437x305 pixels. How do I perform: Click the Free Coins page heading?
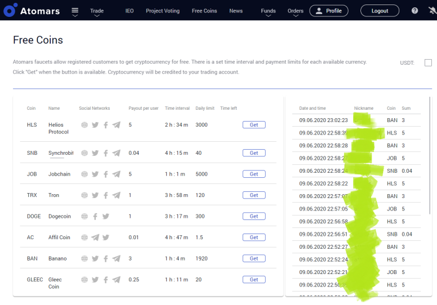pos(38,40)
